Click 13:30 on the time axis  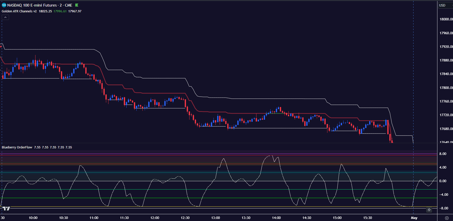click(246, 218)
